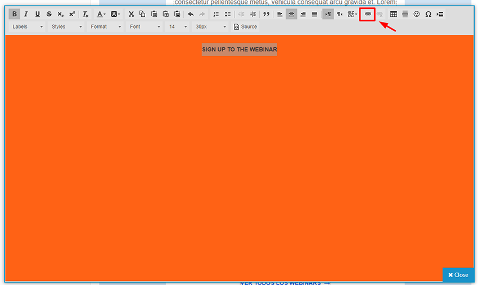Toggle bold formatting
Viewport: 478px width, 285px height.
[x=15, y=14]
